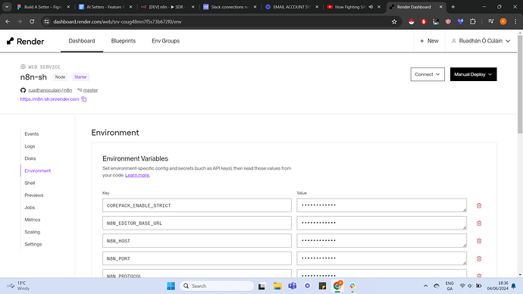
Task: Switch to the Dashboard tab
Action: 82,41
